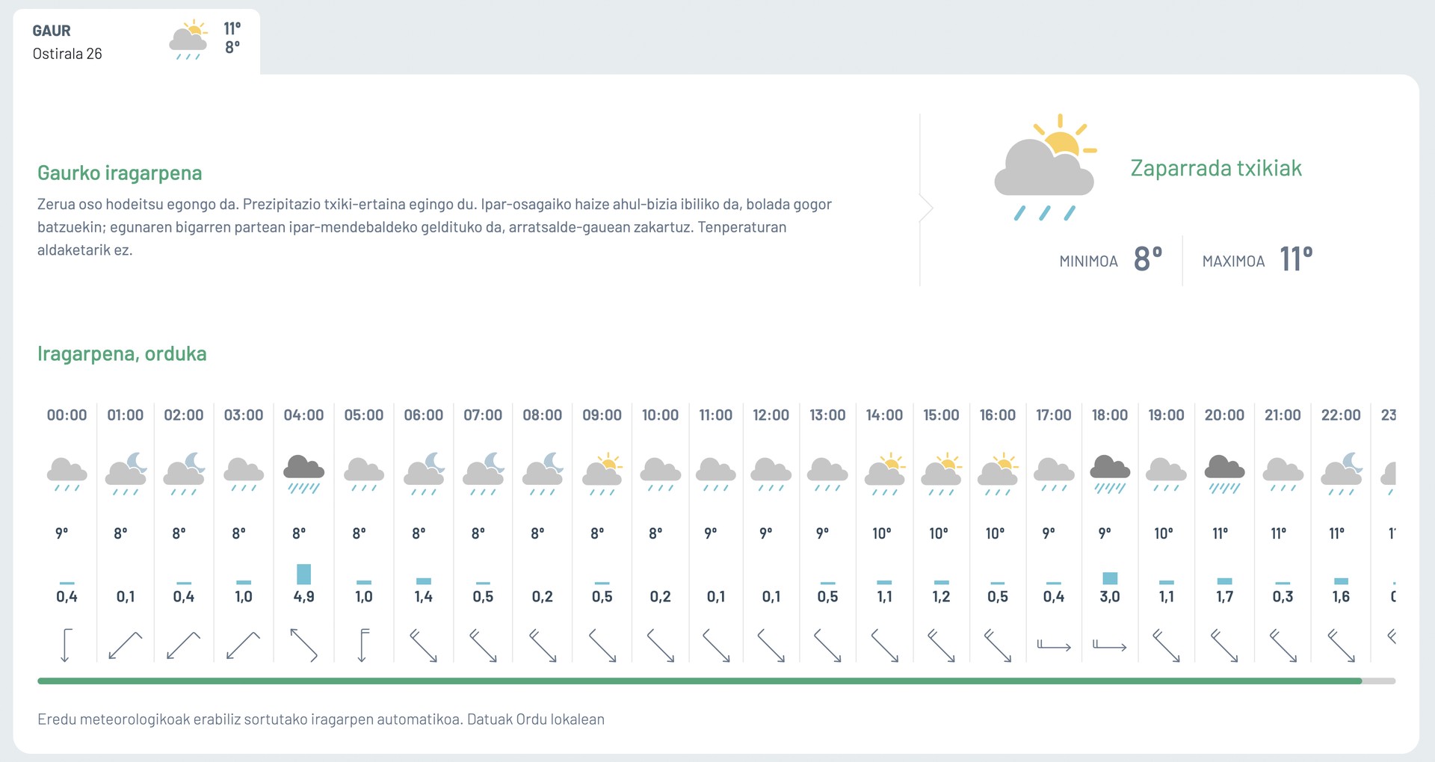Click the Iragarpena, orduka heading
This screenshot has height=762, width=1435.
tap(122, 353)
